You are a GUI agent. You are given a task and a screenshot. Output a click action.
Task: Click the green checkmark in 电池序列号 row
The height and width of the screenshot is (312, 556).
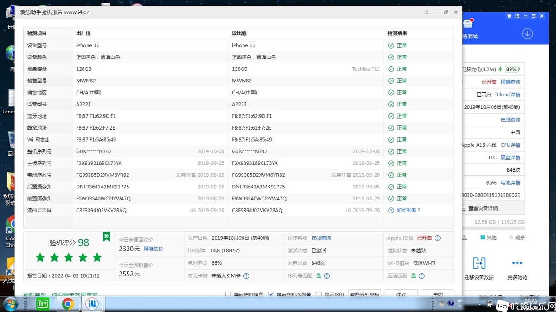pos(391,175)
